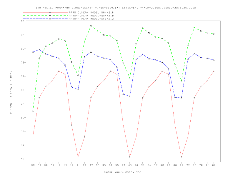Click the x-axis tick label 57
Image resolution: width=233 pixels, height=180 pixels.
(x=156, y=165)
